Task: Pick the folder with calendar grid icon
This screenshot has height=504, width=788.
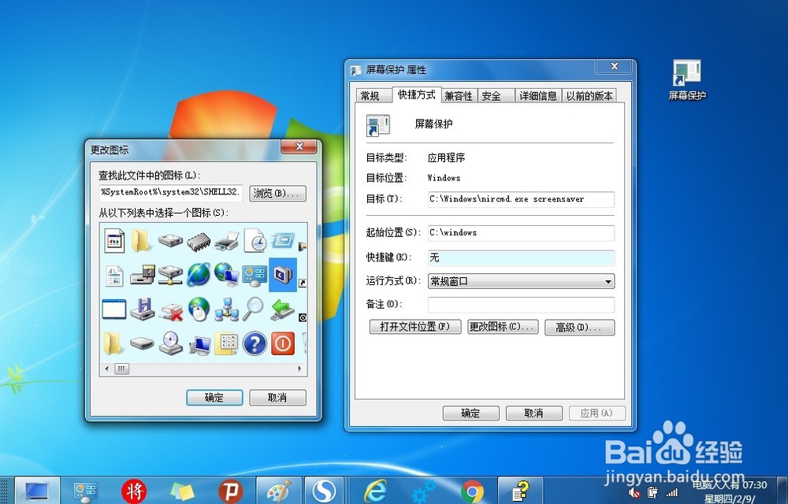Action: [x=227, y=343]
